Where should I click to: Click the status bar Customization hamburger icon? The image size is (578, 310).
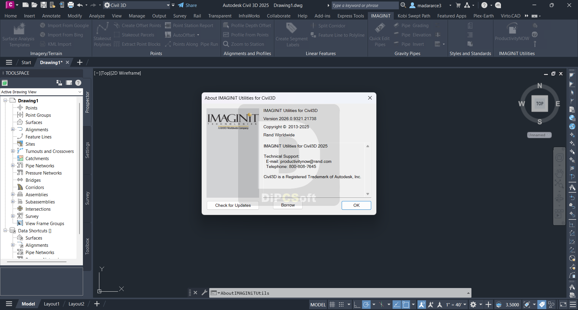(x=573, y=305)
